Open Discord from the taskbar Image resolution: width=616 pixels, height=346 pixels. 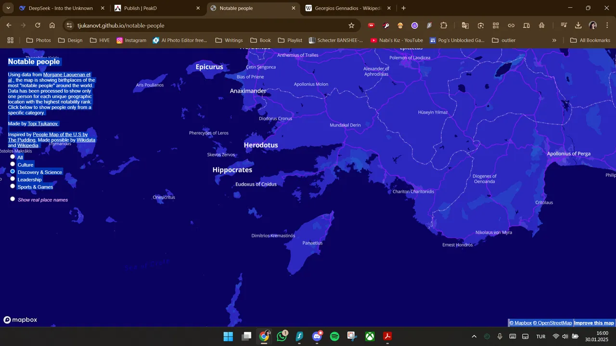pyautogui.click(x=317, y=336)
